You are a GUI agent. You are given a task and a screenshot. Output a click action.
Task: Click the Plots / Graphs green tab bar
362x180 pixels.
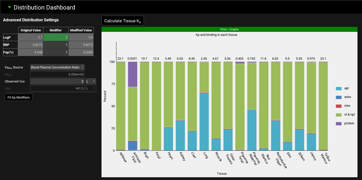coord(229,29)
